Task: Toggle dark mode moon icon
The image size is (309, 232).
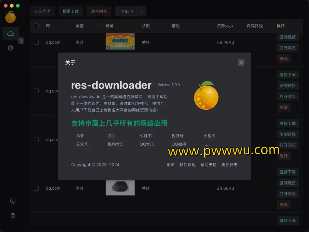Action: [x=13, y=201]
